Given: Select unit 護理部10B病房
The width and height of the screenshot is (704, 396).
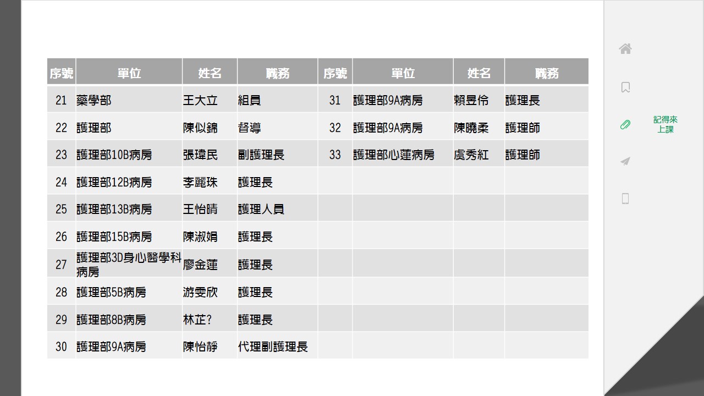Looking at the screenshot, I should coord(114,155).
